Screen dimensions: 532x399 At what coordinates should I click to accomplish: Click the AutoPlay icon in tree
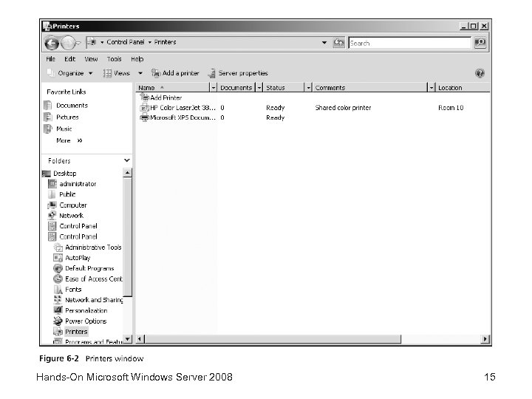58,258
